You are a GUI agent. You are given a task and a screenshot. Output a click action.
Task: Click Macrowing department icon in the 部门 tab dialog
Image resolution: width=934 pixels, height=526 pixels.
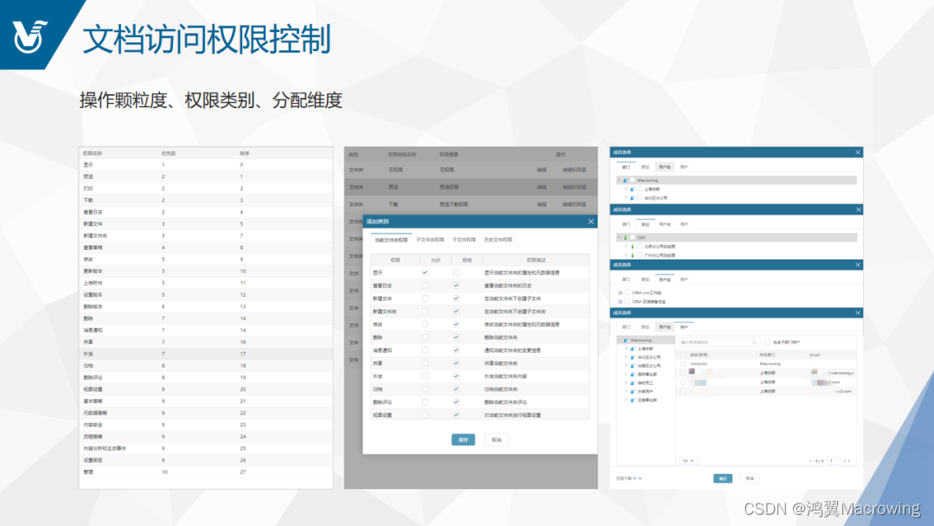click(625, 181)
